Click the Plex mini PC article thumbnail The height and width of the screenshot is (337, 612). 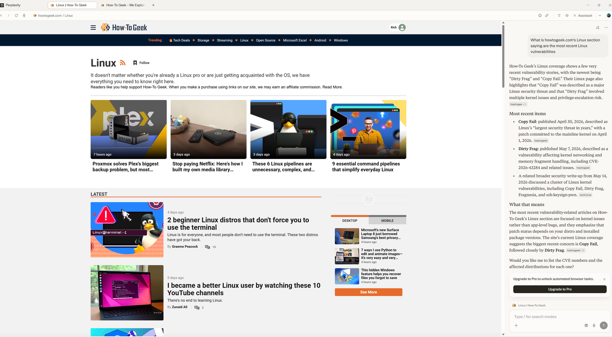coord(128,129)
